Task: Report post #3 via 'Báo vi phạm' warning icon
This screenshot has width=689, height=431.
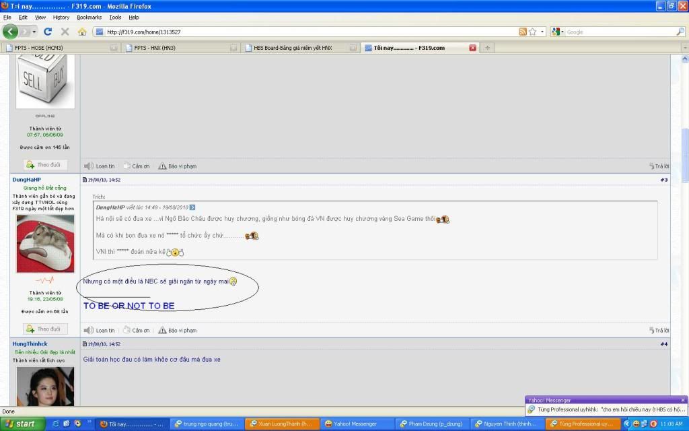Action: click(162, 330)
